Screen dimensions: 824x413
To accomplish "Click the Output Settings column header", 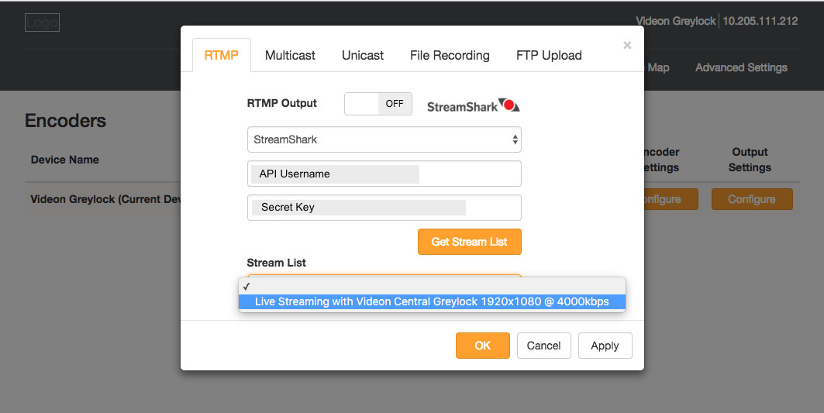I will [750, 160].
